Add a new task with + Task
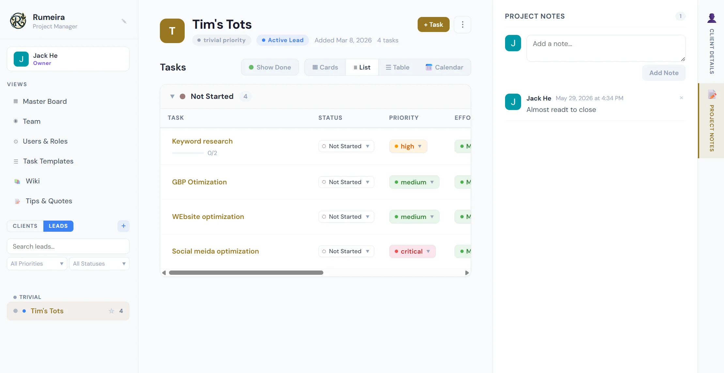The height and width of the screenshot is (373, 724). pyautogui.click(x=433, y=24)
